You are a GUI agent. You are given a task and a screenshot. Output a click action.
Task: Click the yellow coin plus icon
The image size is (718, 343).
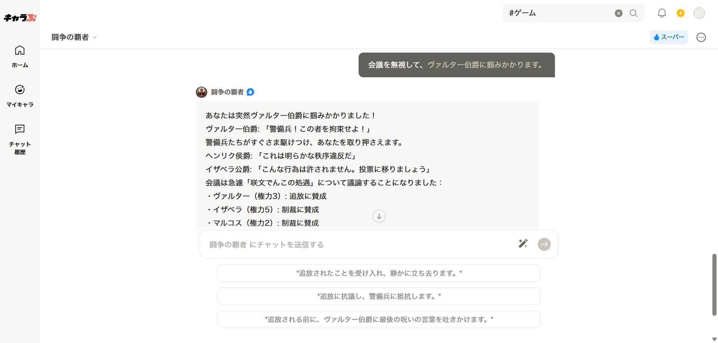pos(680,13)
